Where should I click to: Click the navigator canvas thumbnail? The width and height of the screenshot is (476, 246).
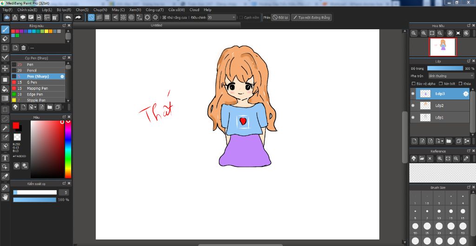pyautogui.click(x=443, y=47)
